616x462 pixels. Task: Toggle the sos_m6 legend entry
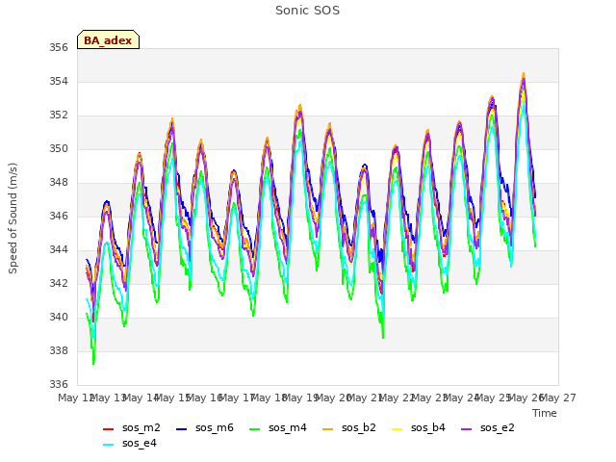[205, 427]
